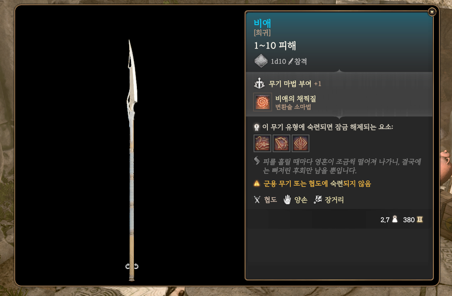Viewport: 452px width, 296px height.
Task: Click the 장거리 reach property icon
Action: tap(318, 199)
